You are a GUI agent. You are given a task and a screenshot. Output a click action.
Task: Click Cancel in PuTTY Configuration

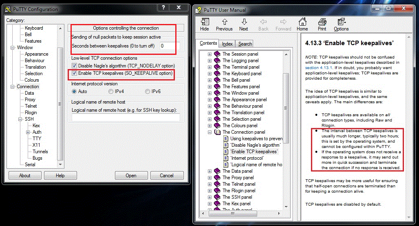coord(167,175)
